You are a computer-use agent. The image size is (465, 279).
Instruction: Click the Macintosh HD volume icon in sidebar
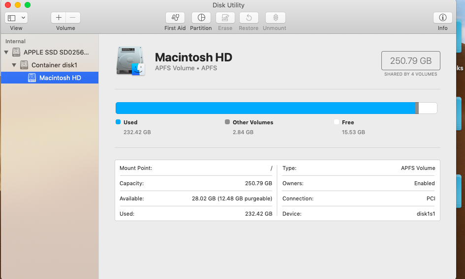click(31, 78)
